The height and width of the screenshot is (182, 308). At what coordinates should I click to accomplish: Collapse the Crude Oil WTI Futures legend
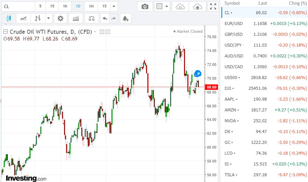[5, 32]
